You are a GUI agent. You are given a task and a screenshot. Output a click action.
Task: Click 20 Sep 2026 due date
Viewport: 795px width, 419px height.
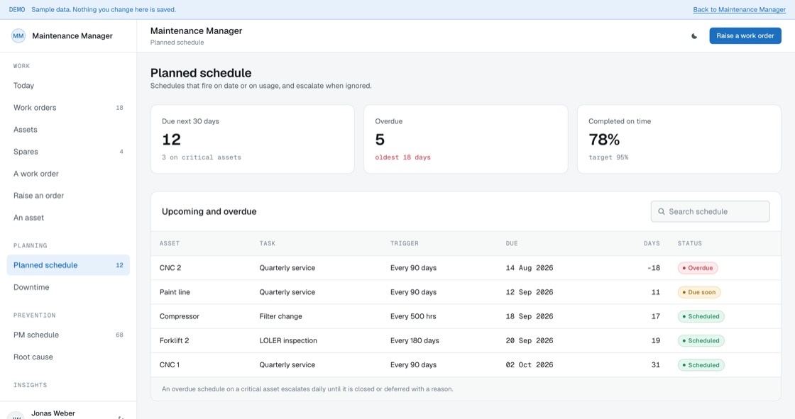tap(530, 341)
